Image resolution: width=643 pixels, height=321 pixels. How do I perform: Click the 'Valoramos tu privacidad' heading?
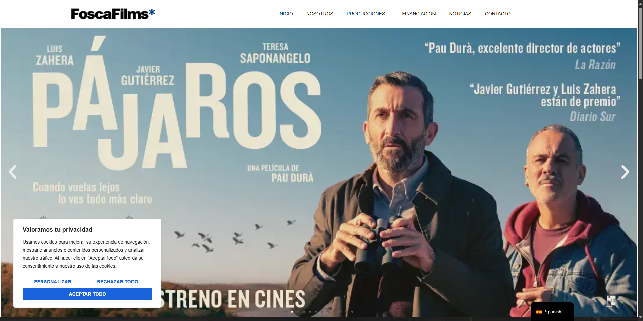click(x=58, y=230)
